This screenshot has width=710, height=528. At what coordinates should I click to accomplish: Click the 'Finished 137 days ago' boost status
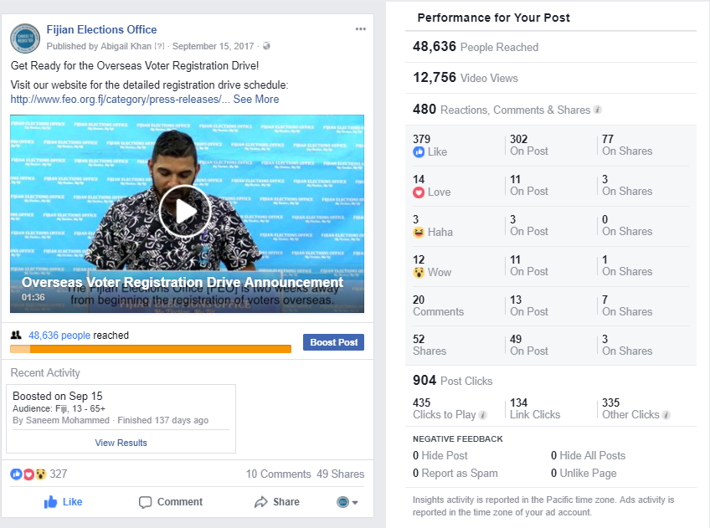point(163,420)
